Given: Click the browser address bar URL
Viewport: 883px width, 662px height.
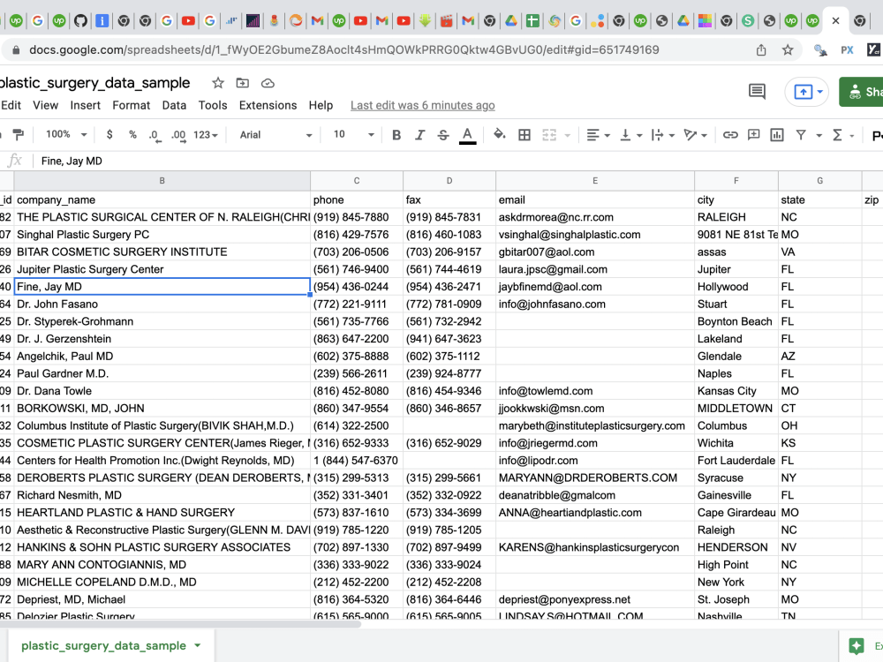Looking at the screenshot, I should pos(344,50).
